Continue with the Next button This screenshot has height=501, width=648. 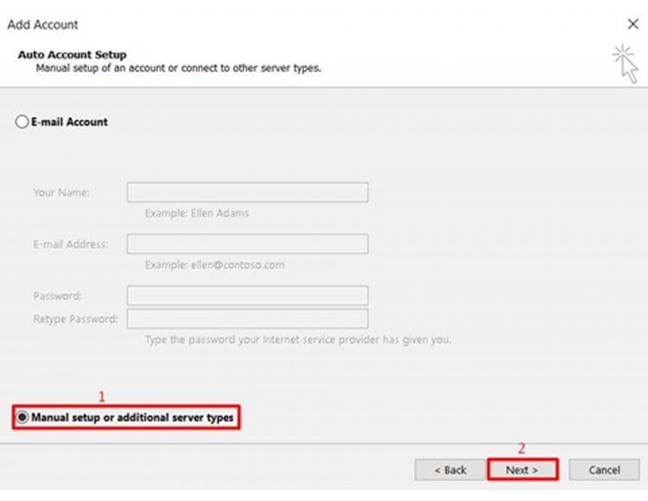(523, 470)
